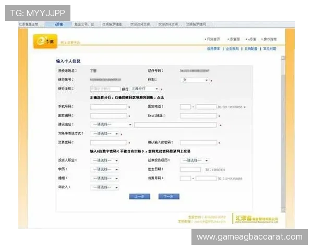Click the 投资者姓名 label
The height and width of the screenshot is (250, 313).
pos(67,71)
